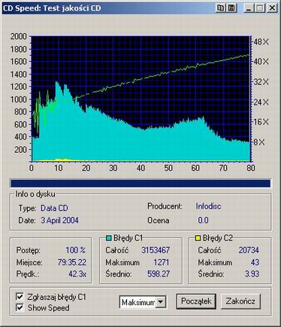
Task: Click the date value 3 April 2004
Action: tap(59, 221)
